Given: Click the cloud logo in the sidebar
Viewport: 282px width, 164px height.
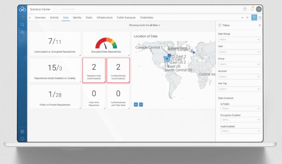Looking at the screenshot, I should point(22,9).
